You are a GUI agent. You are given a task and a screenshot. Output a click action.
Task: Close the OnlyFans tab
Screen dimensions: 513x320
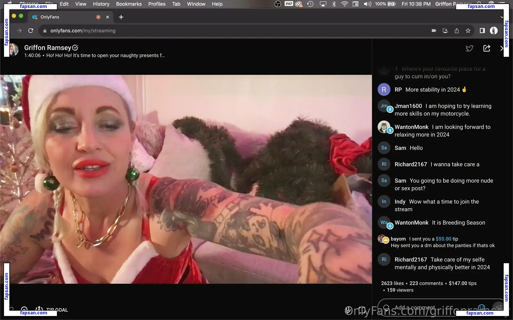[108, 17]
